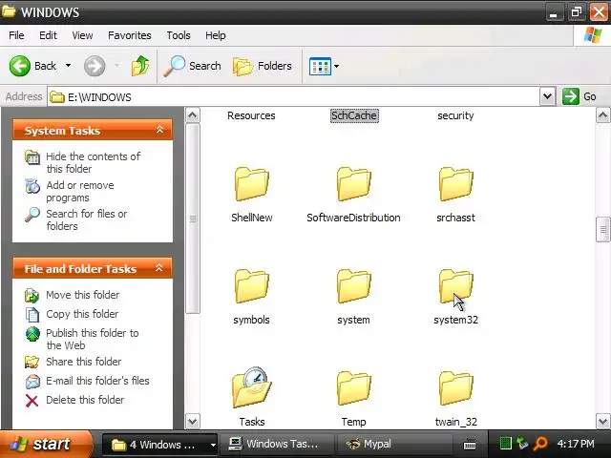Click the safely remove hardware tray icon
This screenshot has width=611, height=458.
[522, 444]
